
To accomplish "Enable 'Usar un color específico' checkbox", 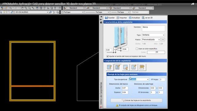I will coord(137,49).
